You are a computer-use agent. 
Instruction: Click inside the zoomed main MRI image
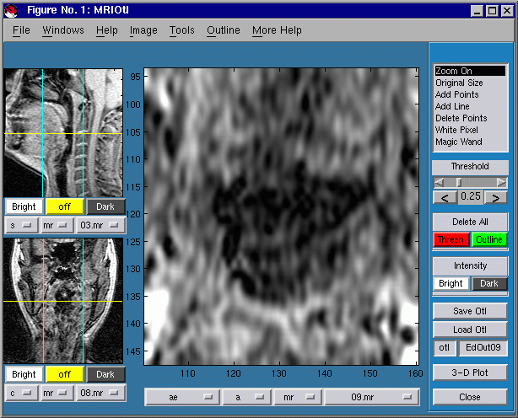click(282, 217)
